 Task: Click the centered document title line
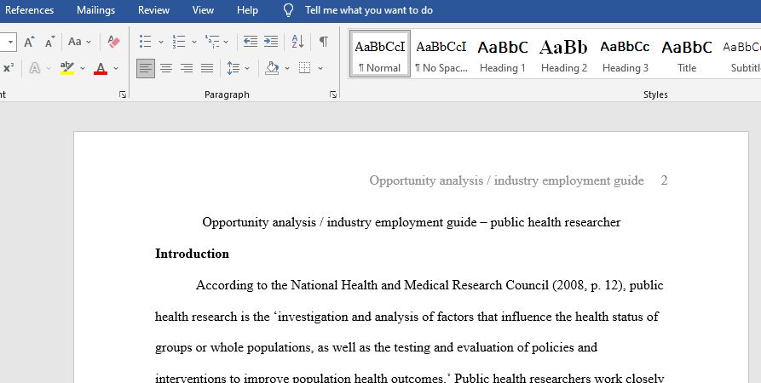pyautogui.click(x=411, y=222)
